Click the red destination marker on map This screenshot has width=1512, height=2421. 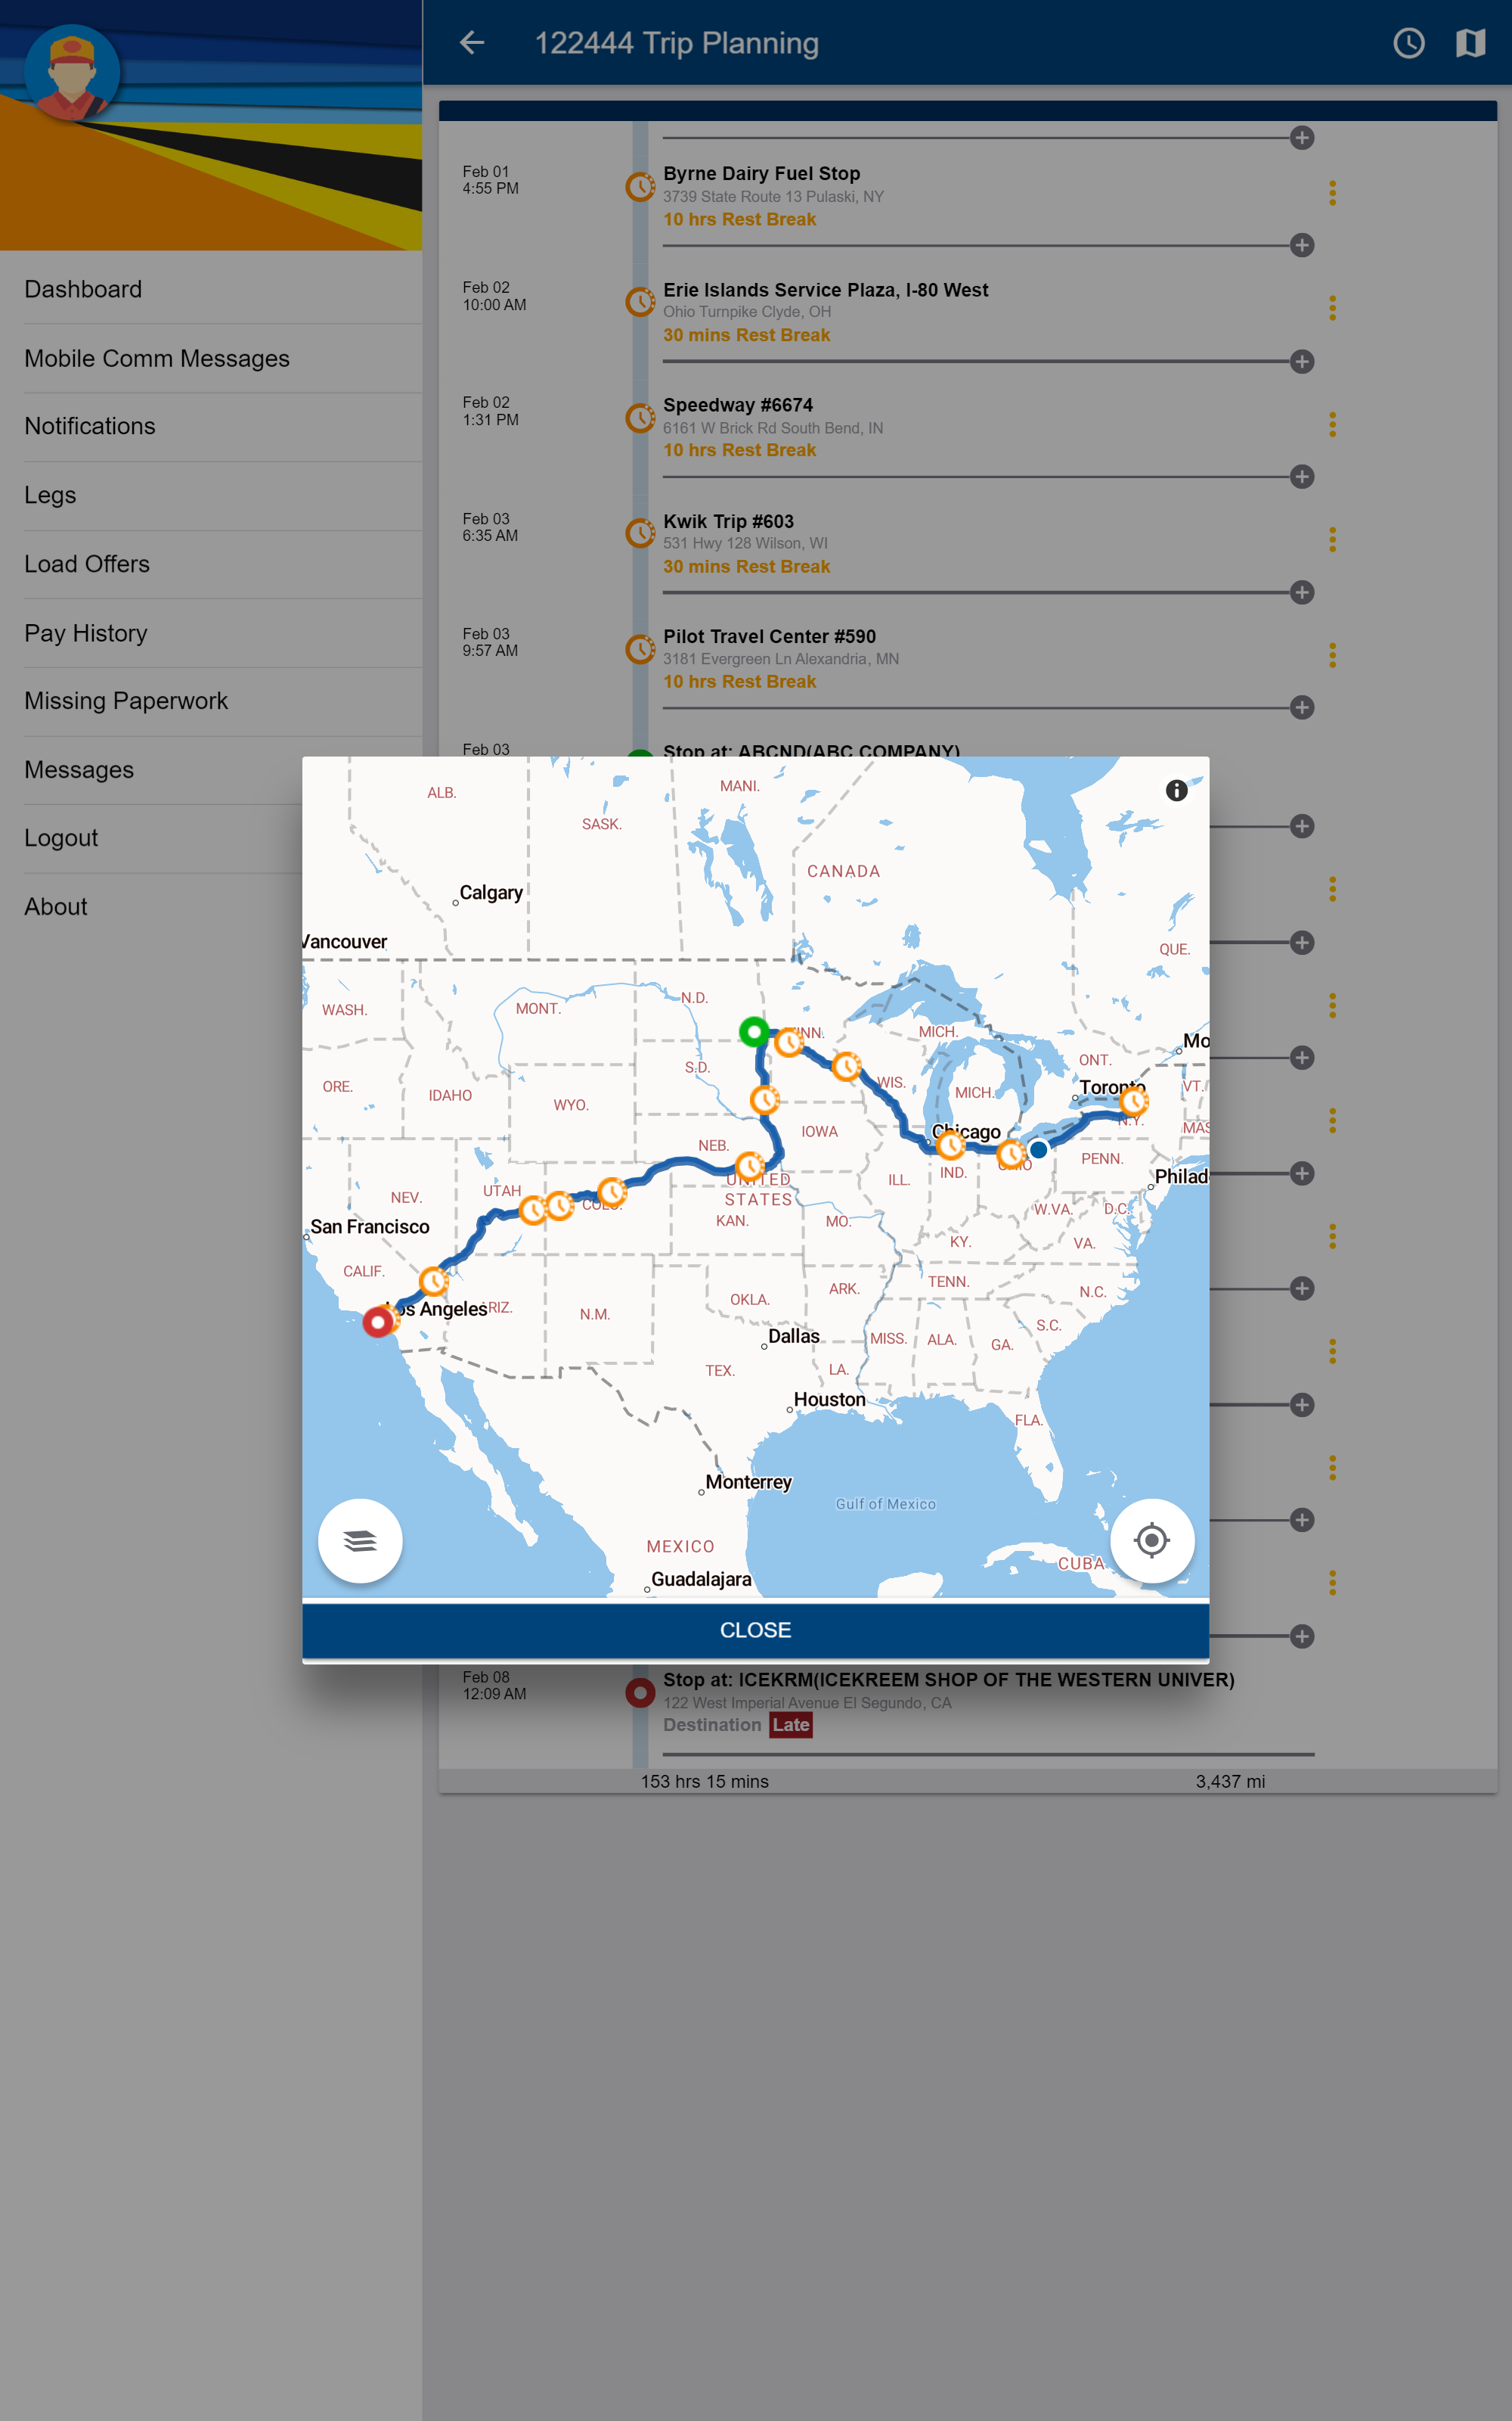377,1322
